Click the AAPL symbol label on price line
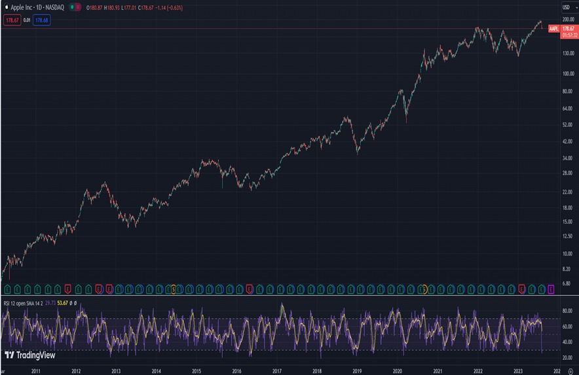The height and width of the screenshot is (375, 579). [x=553, y=28]
